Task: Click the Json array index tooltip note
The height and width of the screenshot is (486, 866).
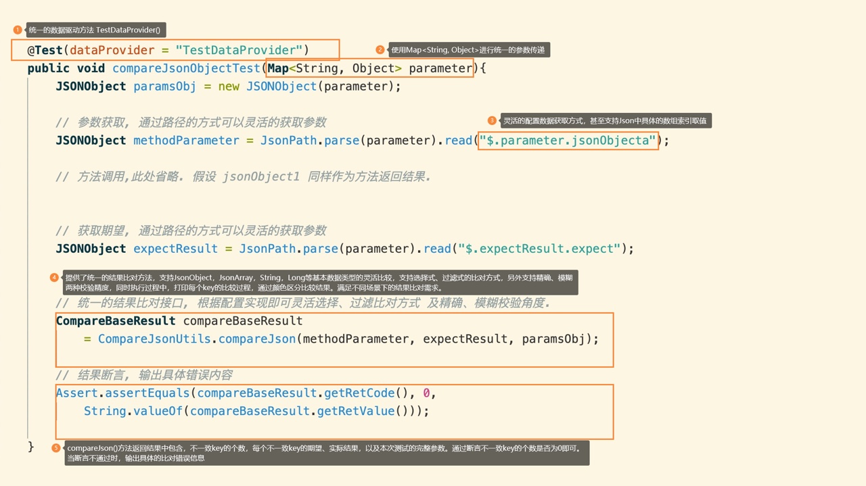Action: 606,120
